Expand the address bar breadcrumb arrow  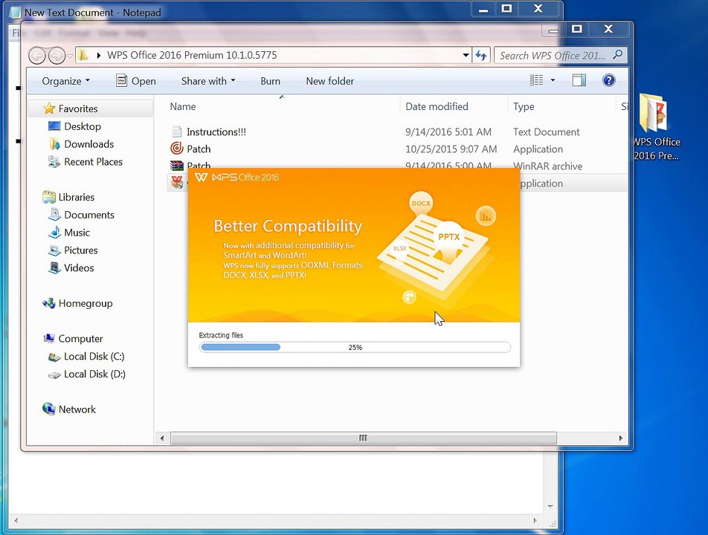point(98,56)
